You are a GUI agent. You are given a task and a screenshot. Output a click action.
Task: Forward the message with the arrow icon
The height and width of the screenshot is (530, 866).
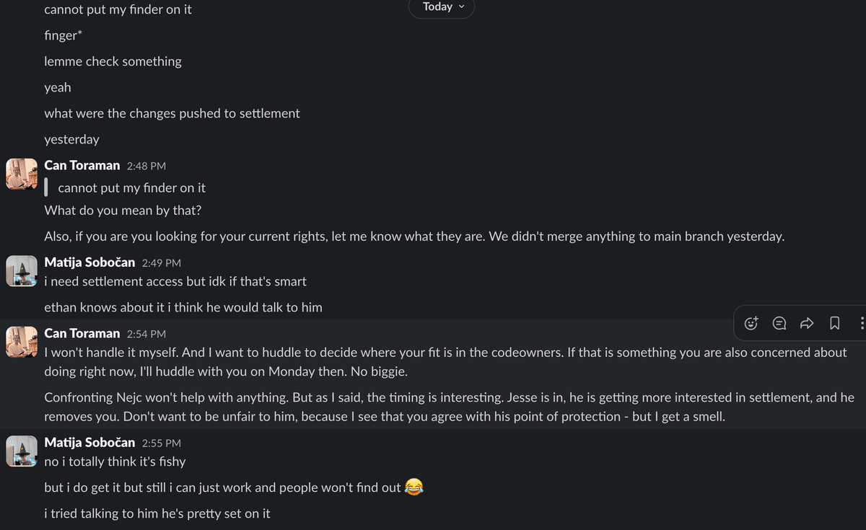(x=807, y=323)
